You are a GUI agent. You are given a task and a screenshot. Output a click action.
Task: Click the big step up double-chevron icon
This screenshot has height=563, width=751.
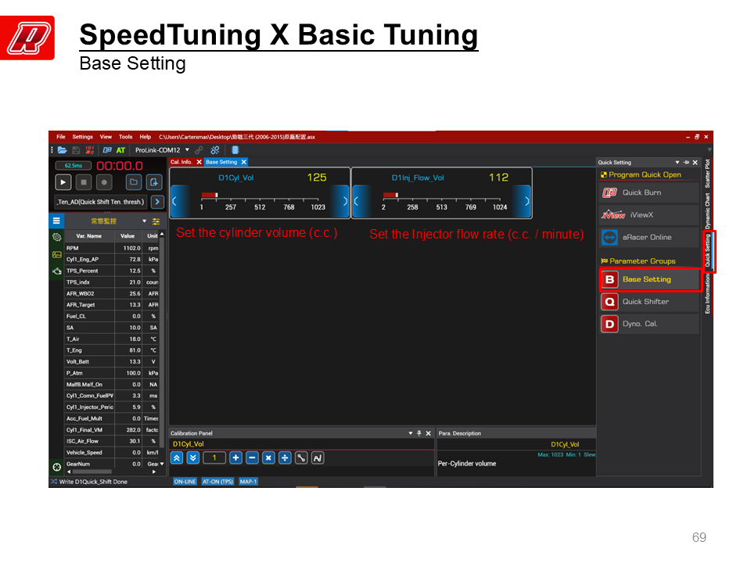click(177, 458)
